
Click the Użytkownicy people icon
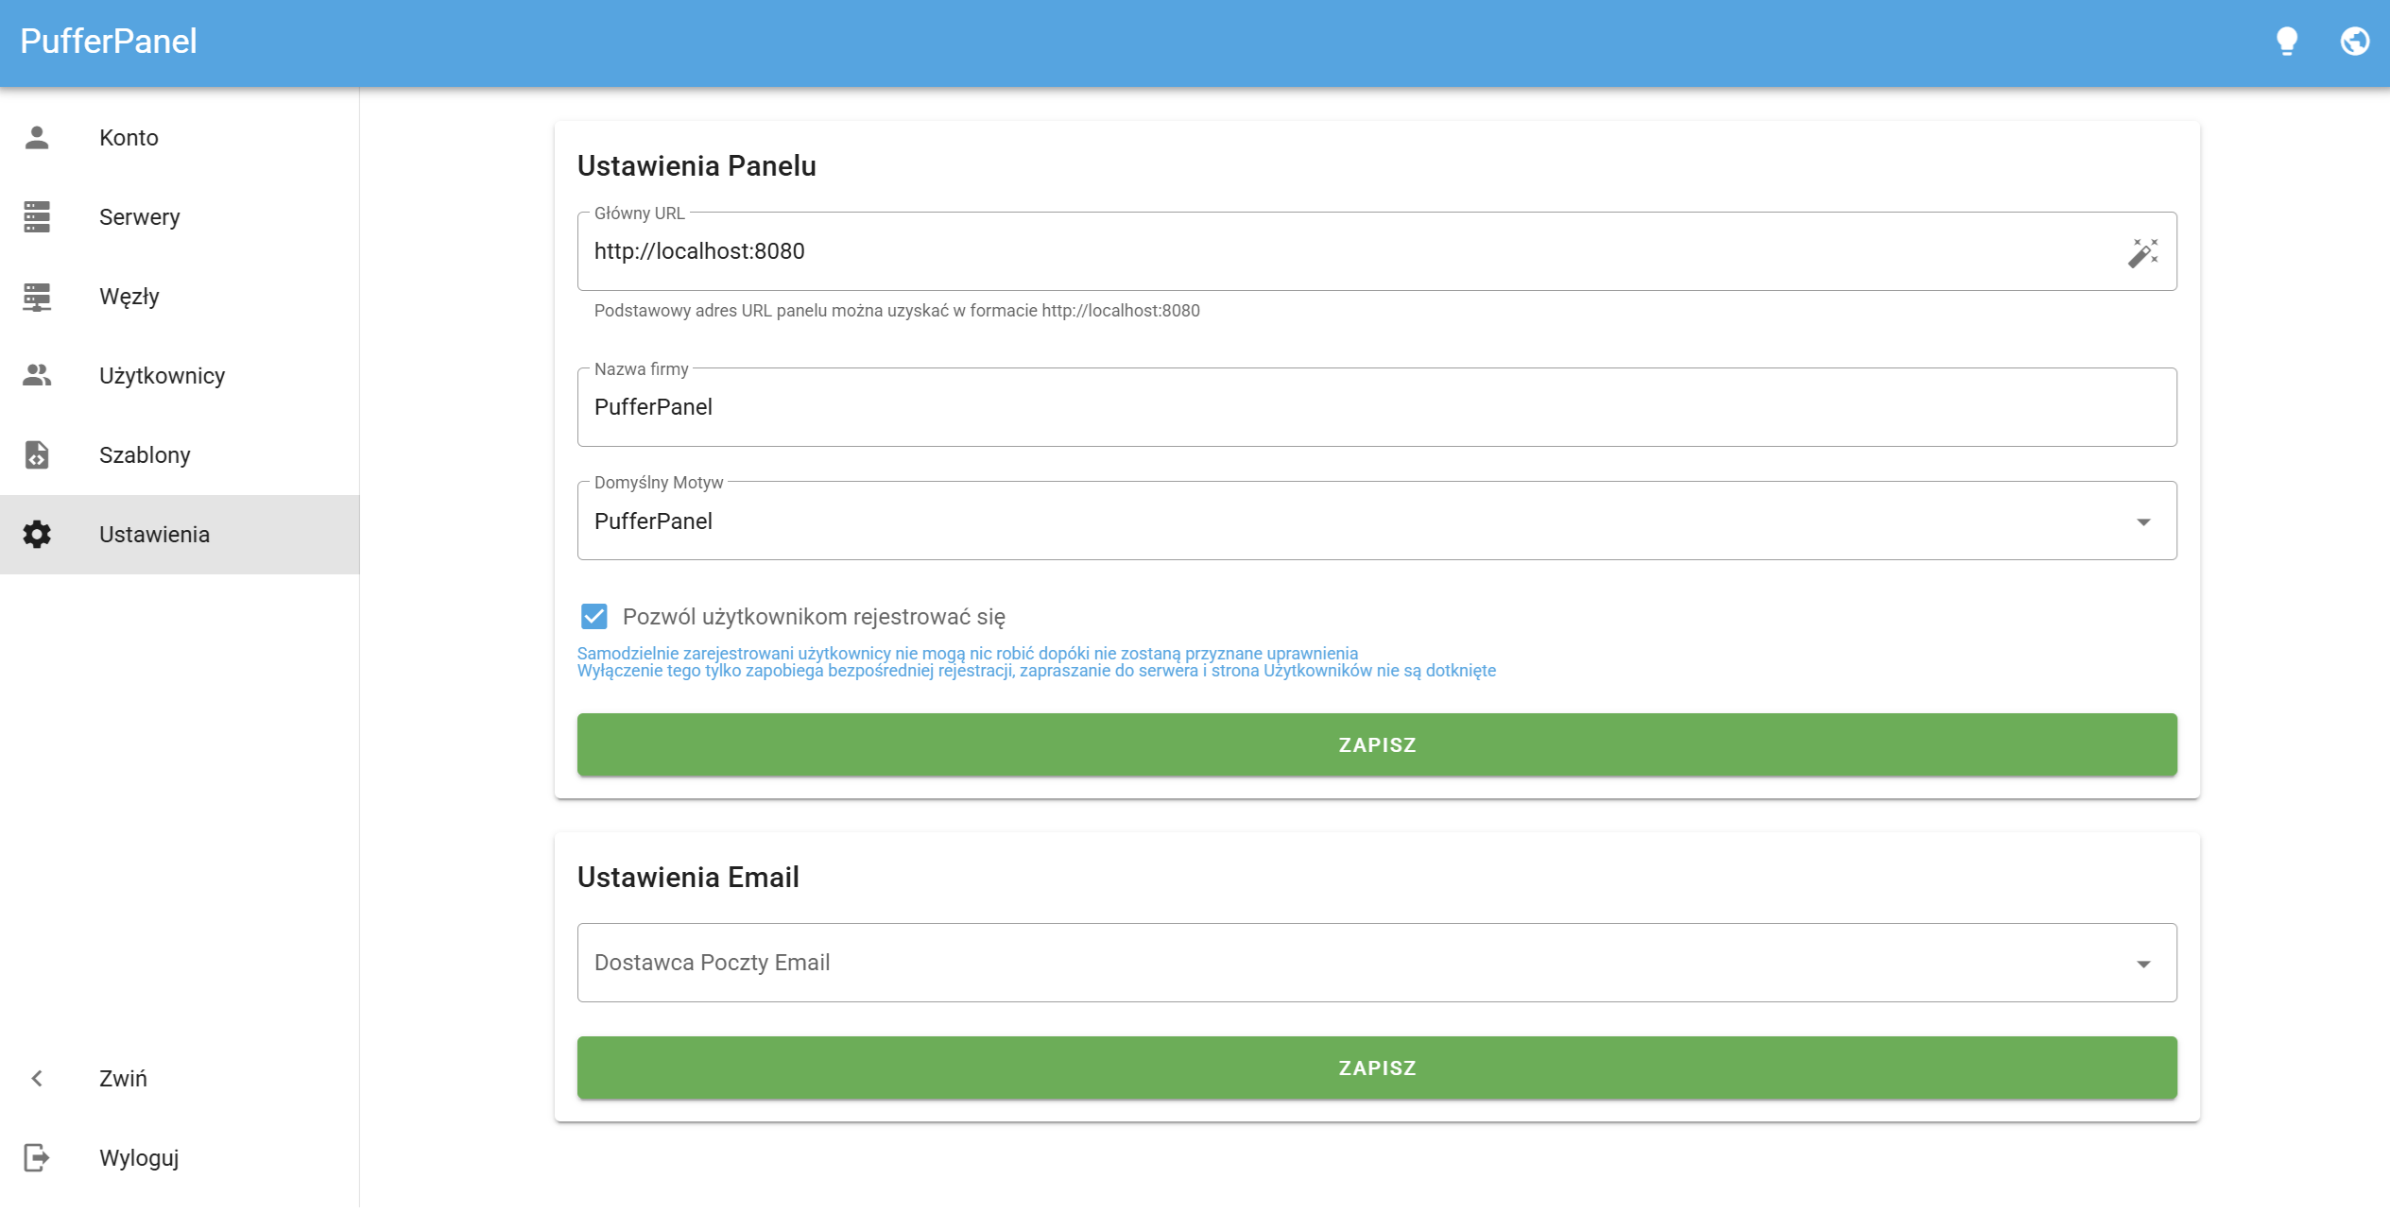(37, 376)
